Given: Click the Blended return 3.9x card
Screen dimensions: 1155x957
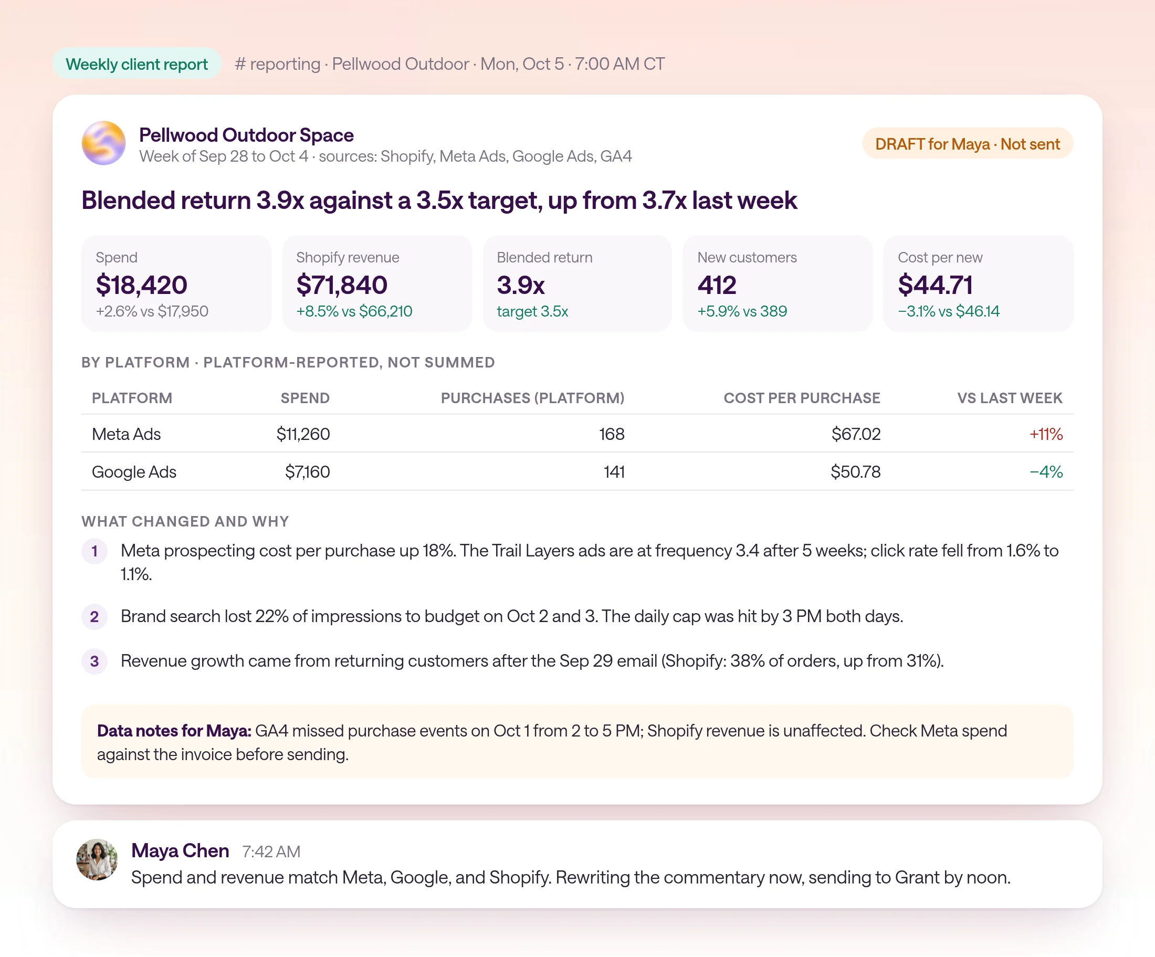Looking at the screenshot, I should [577, 284].
